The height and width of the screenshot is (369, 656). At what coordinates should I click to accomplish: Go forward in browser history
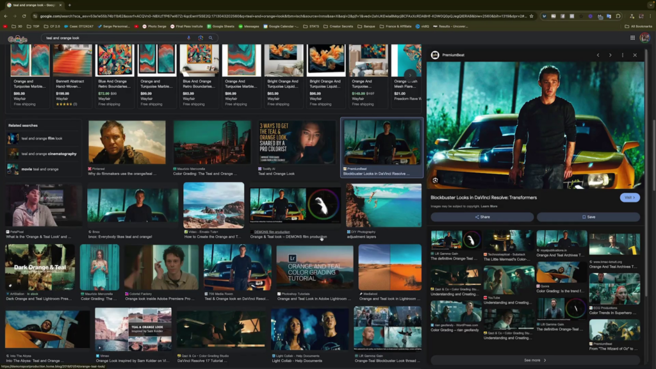tap(15, 16)
